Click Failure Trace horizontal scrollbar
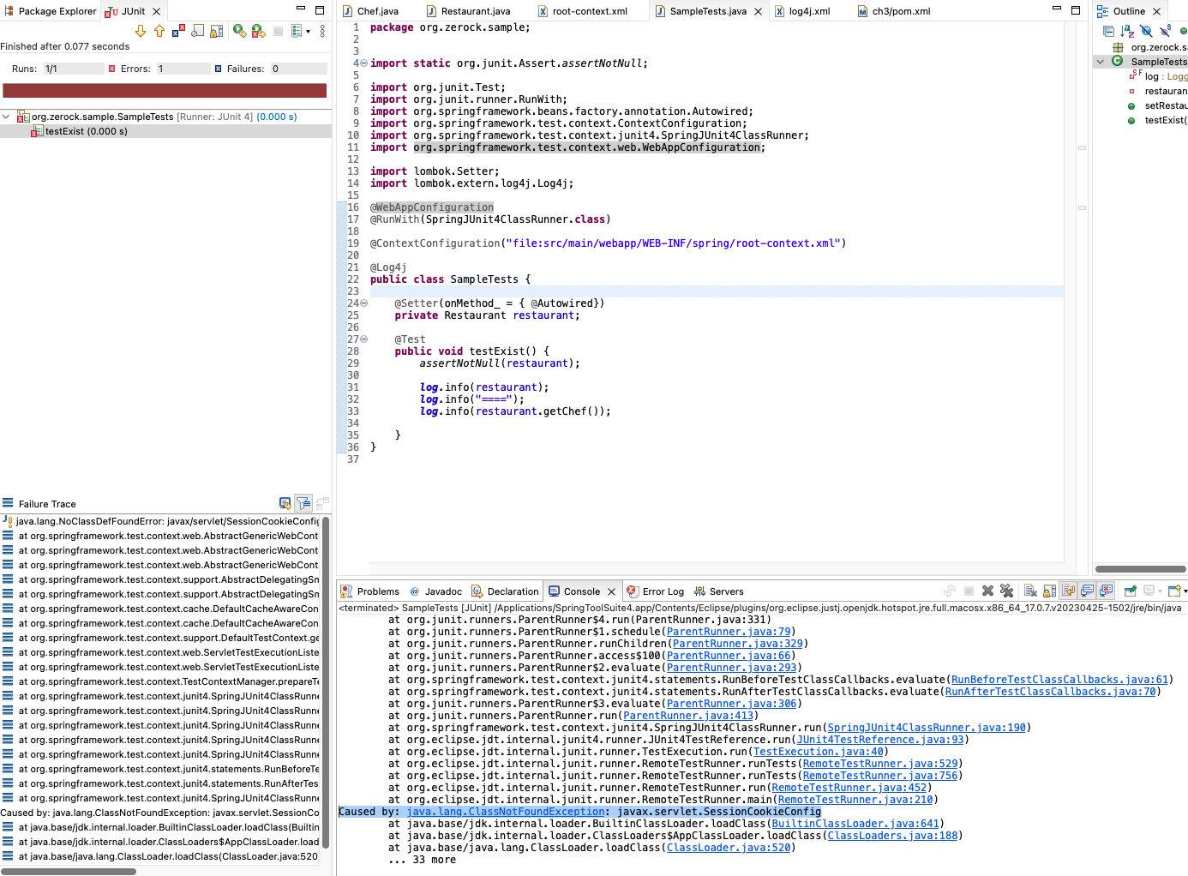1188x876 pixels. (69, 872)
